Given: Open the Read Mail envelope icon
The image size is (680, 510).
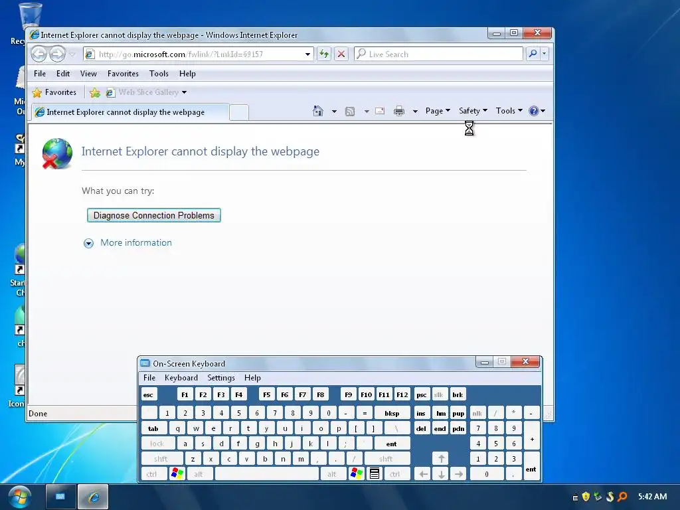Looking at the screenshot, I should tap(380, 111).
